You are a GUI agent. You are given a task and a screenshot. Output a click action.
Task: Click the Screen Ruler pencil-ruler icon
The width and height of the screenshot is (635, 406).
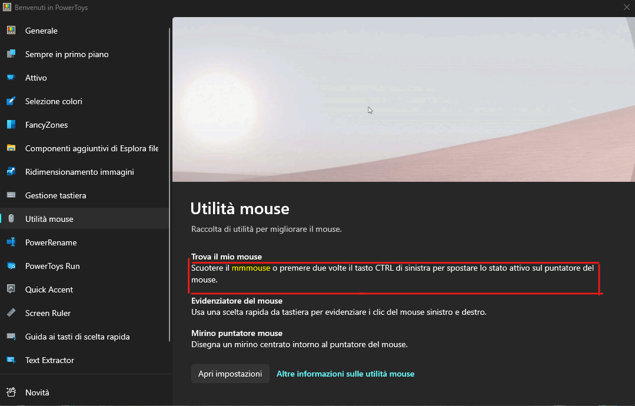coord(11,312)
